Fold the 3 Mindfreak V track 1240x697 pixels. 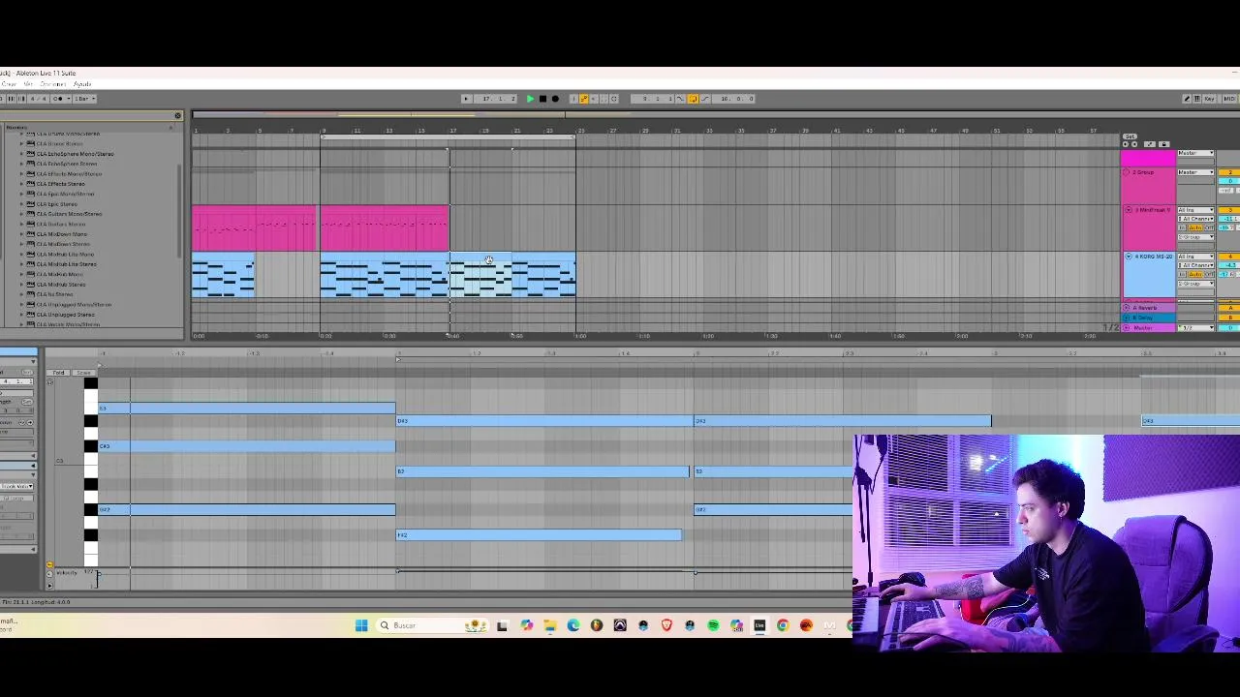tap(1129, 210)
